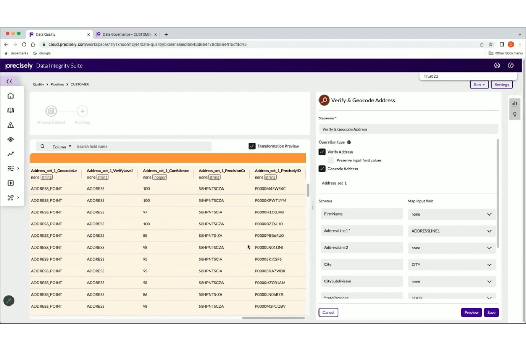Click the Save button
This screenshot has width=526, height=351.
coord(491,313)
